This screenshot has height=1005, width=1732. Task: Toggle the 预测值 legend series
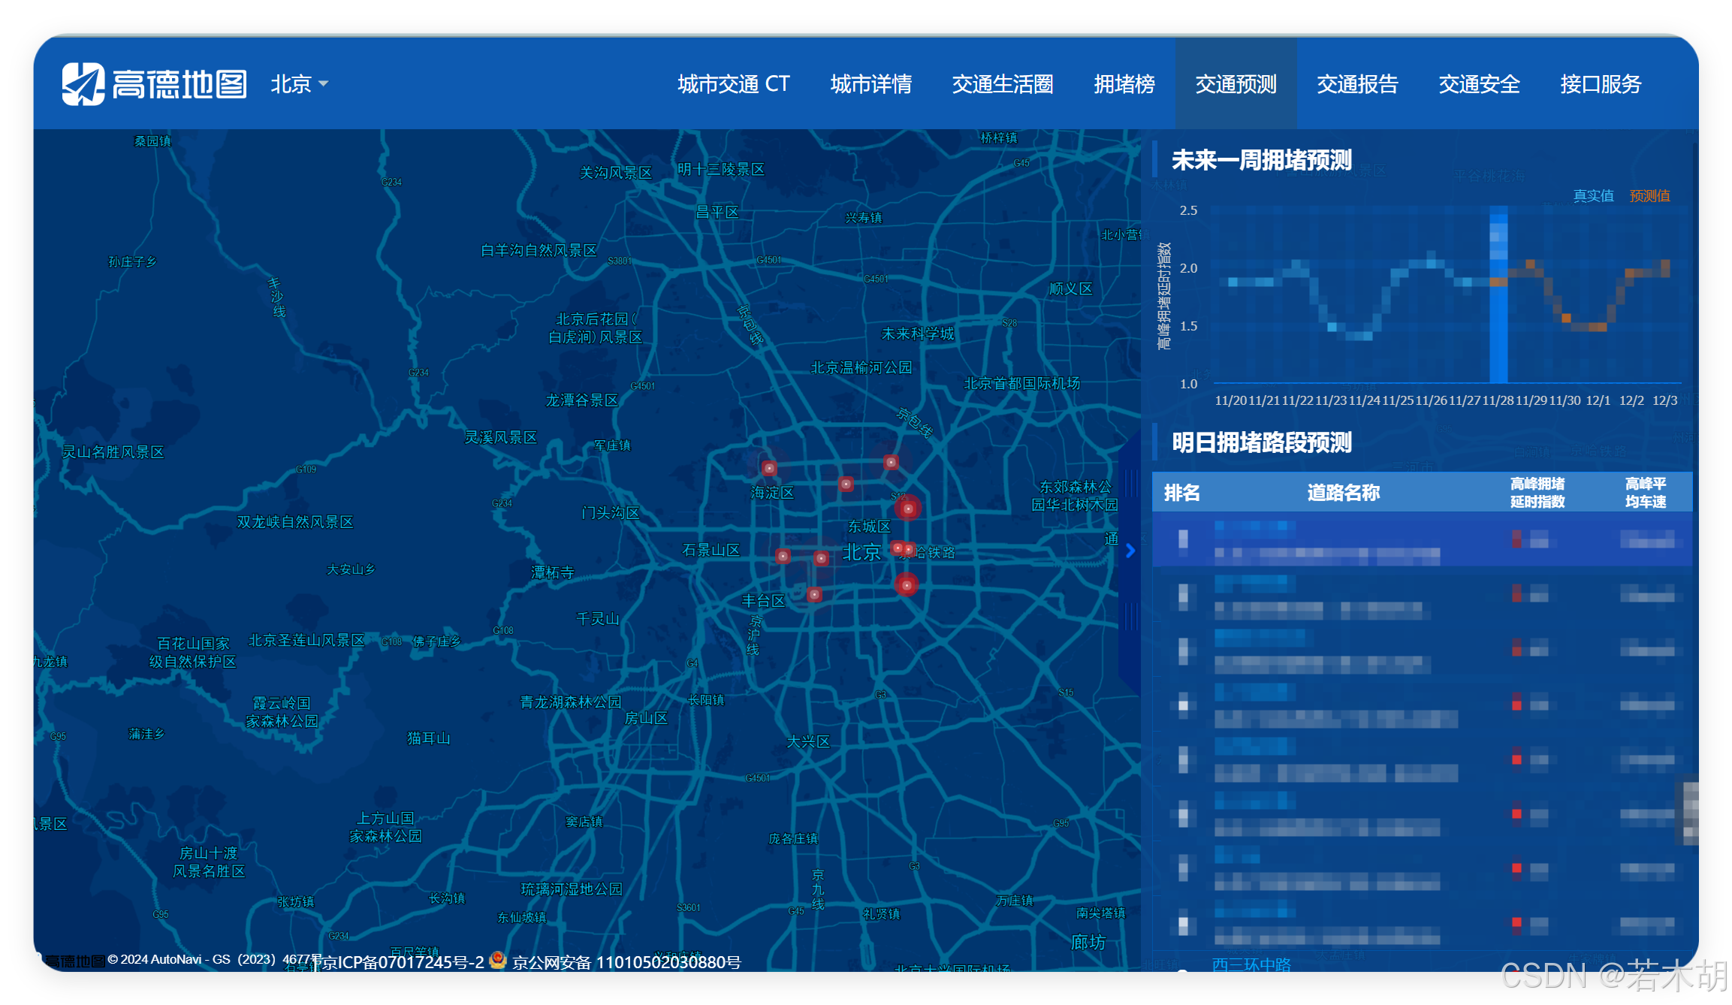click(x=1649, y=196)
